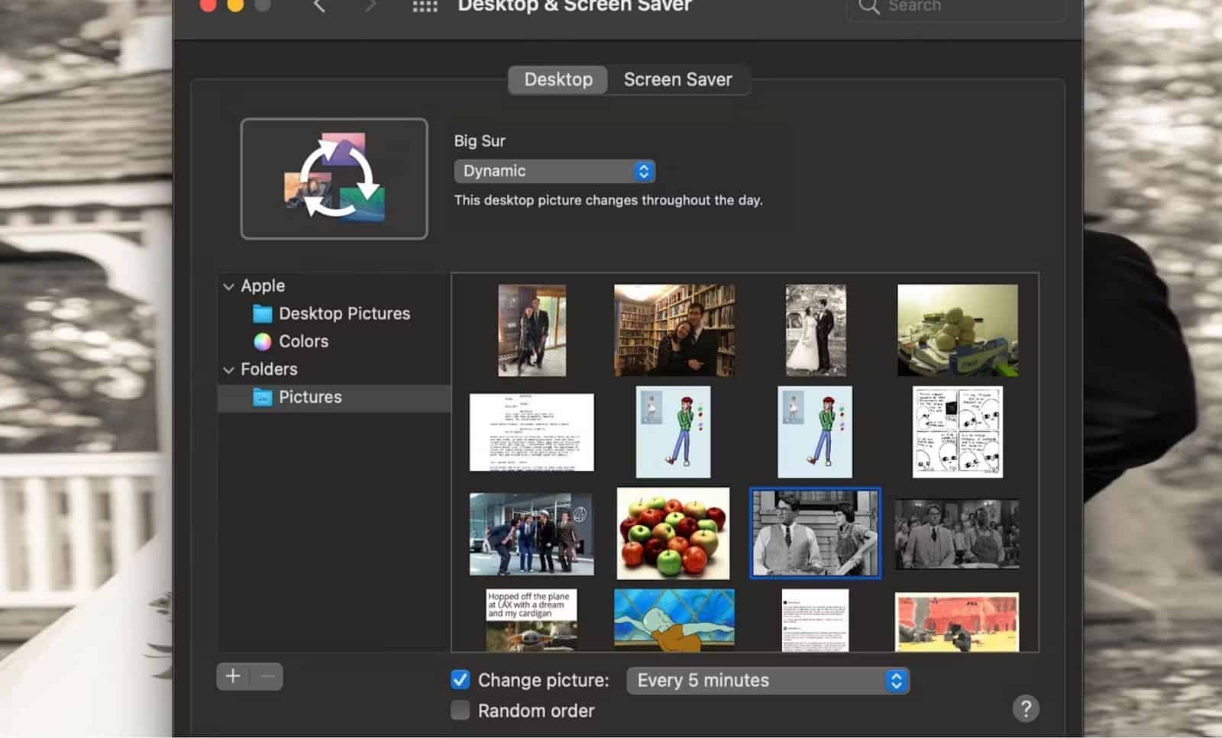This screenshot has height=738, width=1222.
Task: Click the search magnifying glass icon
Action: [x=868, y=6]
